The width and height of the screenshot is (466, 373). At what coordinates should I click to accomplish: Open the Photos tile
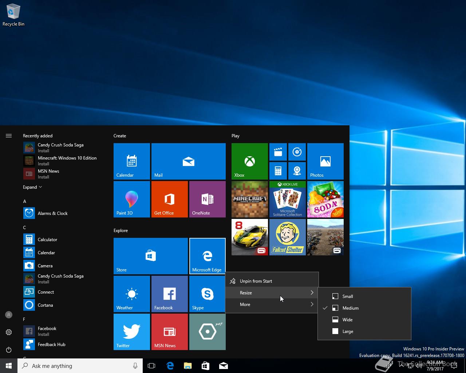point(325,161)
